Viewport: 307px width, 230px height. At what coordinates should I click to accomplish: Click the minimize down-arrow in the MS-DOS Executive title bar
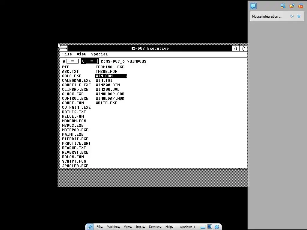click(x=235, y=48)
